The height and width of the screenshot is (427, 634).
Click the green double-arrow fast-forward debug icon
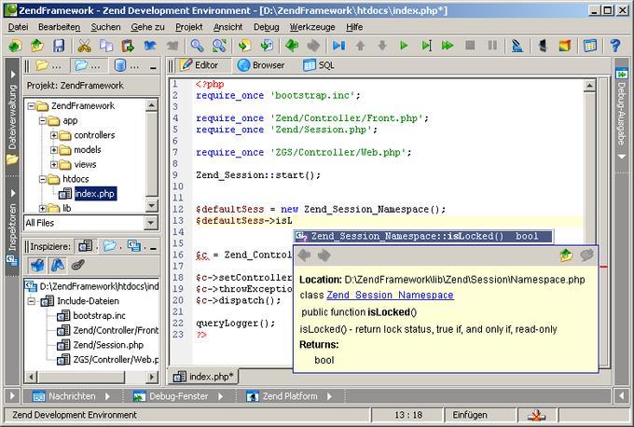click(x=448, y=46)
